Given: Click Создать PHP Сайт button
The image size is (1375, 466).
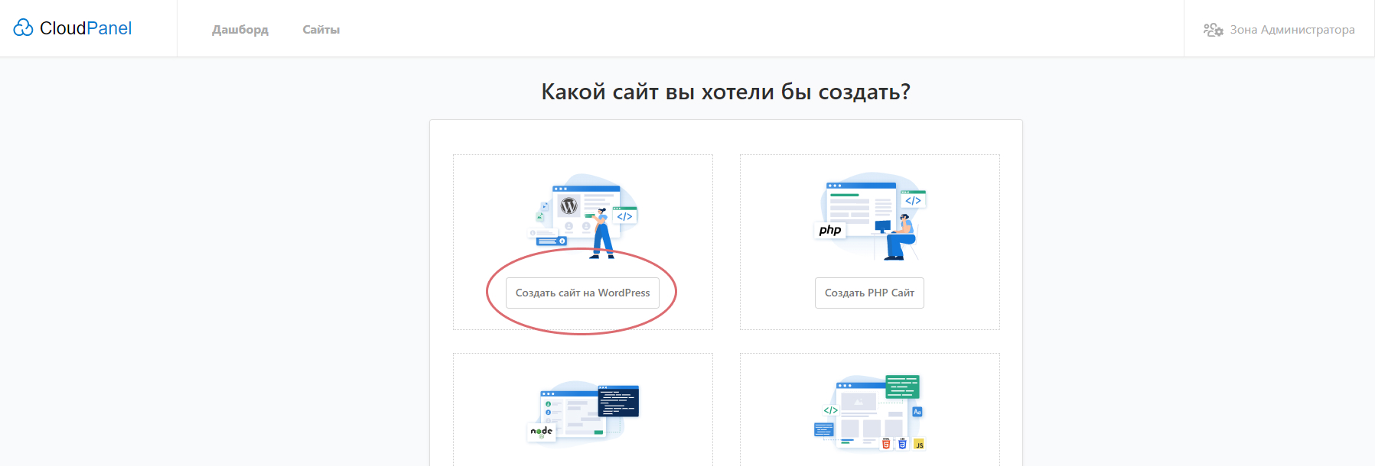Looking at the screenshot, I should tap(869, 293).
